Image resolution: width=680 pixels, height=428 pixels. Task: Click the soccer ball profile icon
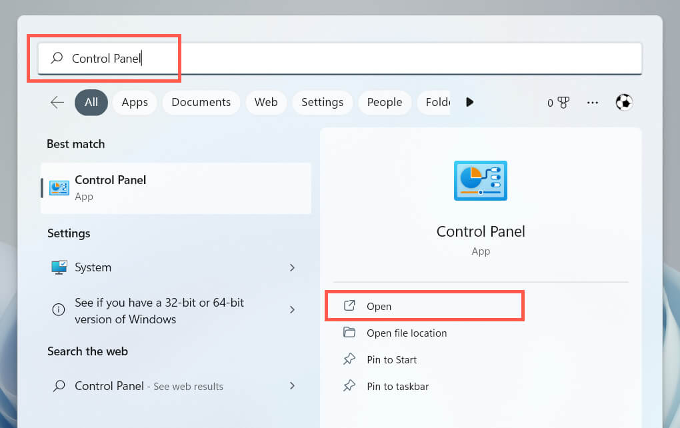click(x=624, y=102)
